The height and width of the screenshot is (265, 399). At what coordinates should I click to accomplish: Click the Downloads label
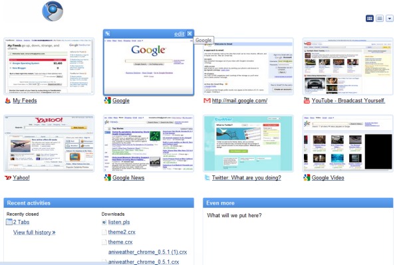(x=113, y=214)
